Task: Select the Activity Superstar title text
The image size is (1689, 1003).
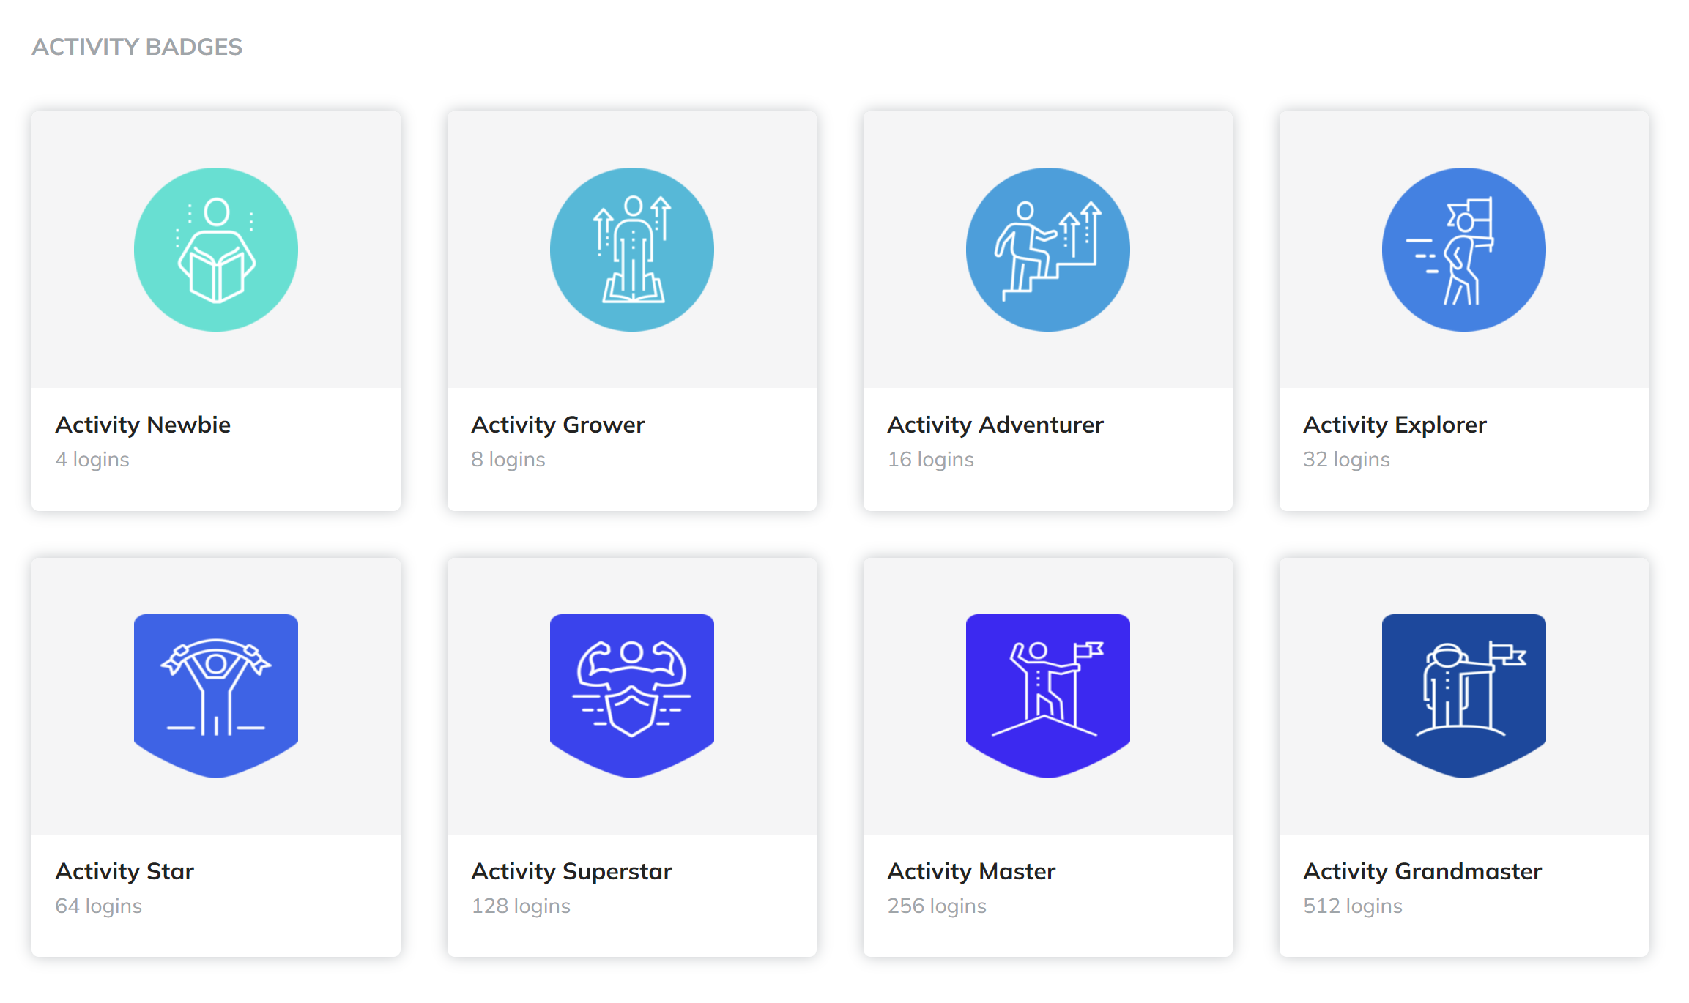Action: point(571,871)
